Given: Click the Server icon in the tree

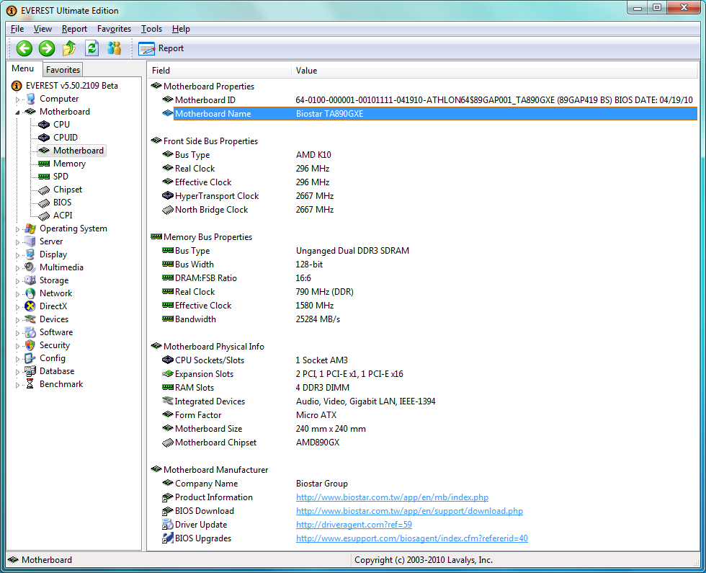Looking at the screenshot, I should (x=30, y=241).
